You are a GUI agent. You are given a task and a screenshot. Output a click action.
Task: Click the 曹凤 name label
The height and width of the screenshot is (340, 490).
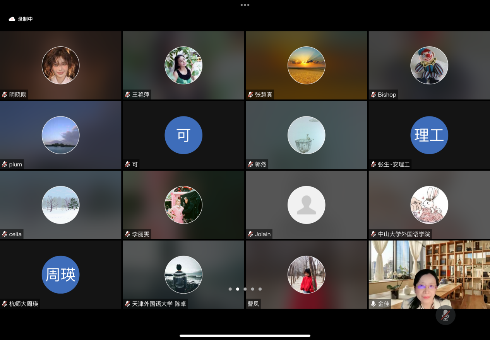coord(253,304)
